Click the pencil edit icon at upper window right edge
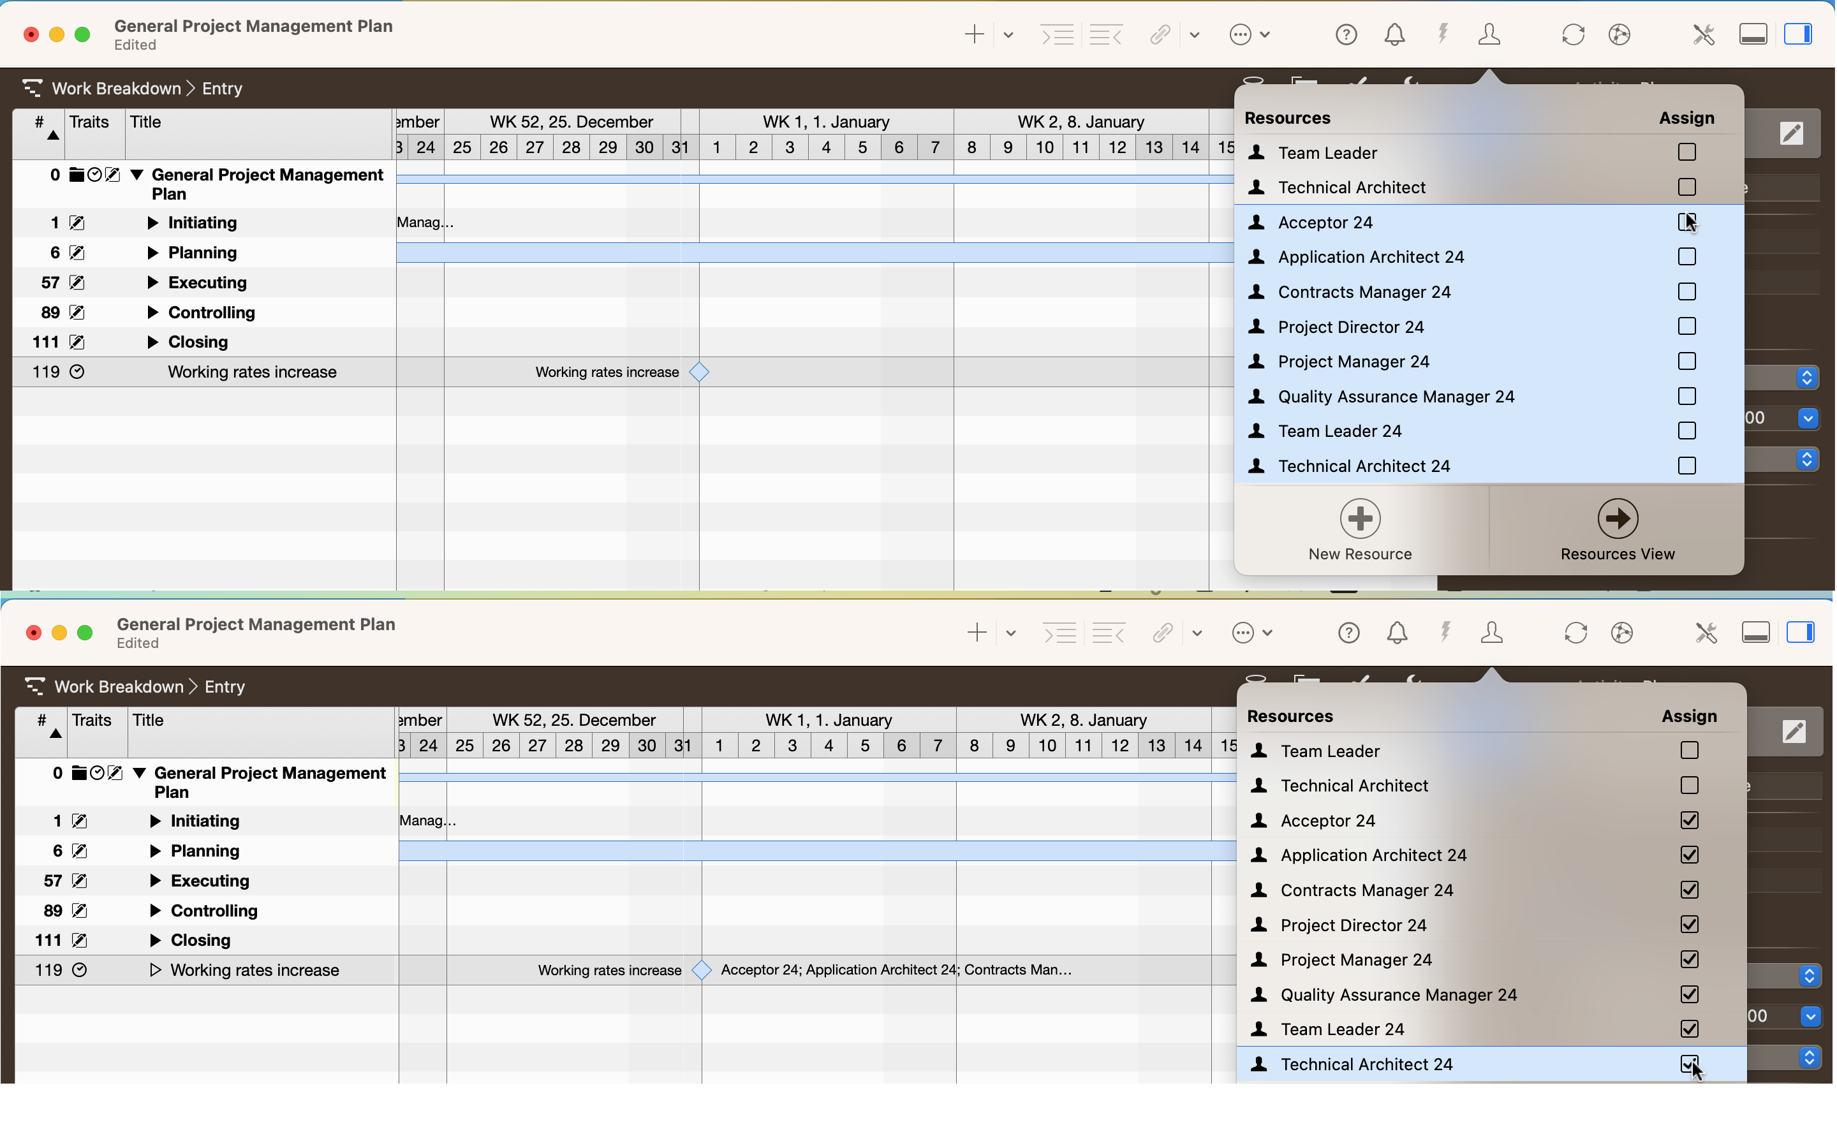The width and height of the screenshot is (1837, 1148). pos(1792,134)
